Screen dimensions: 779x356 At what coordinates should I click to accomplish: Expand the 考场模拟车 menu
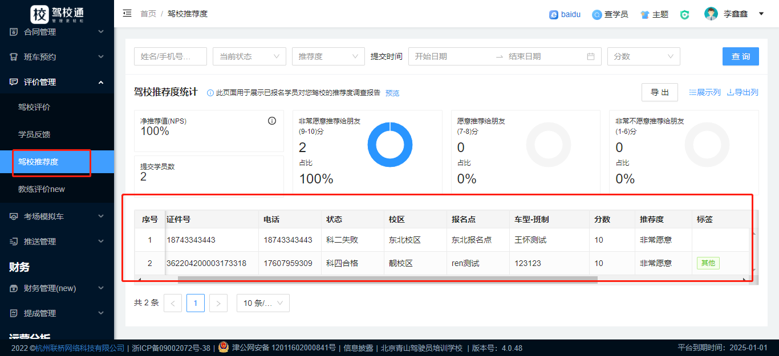[101, 216]
